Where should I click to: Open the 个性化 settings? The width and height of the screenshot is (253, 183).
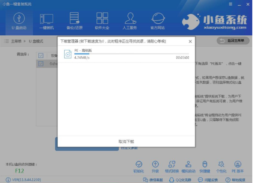pos(221,164)
